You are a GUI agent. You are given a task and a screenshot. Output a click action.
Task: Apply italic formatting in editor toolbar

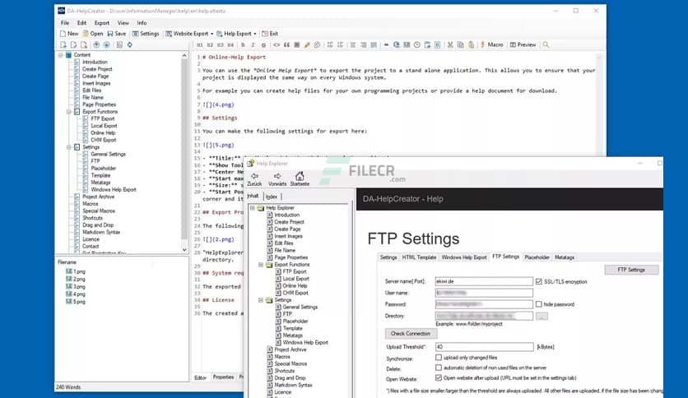pos(253,45)
